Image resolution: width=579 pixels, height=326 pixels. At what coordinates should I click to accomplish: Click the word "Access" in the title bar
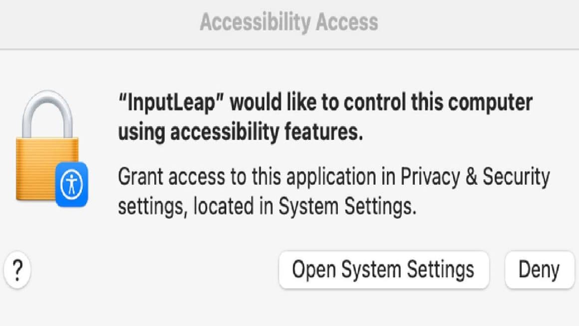click(x=347, y=22)
